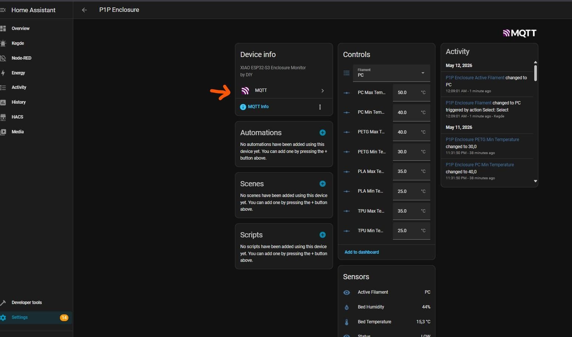572x337 pixels.
Task: Add an automation with the plus button
Action: point(323,133)
